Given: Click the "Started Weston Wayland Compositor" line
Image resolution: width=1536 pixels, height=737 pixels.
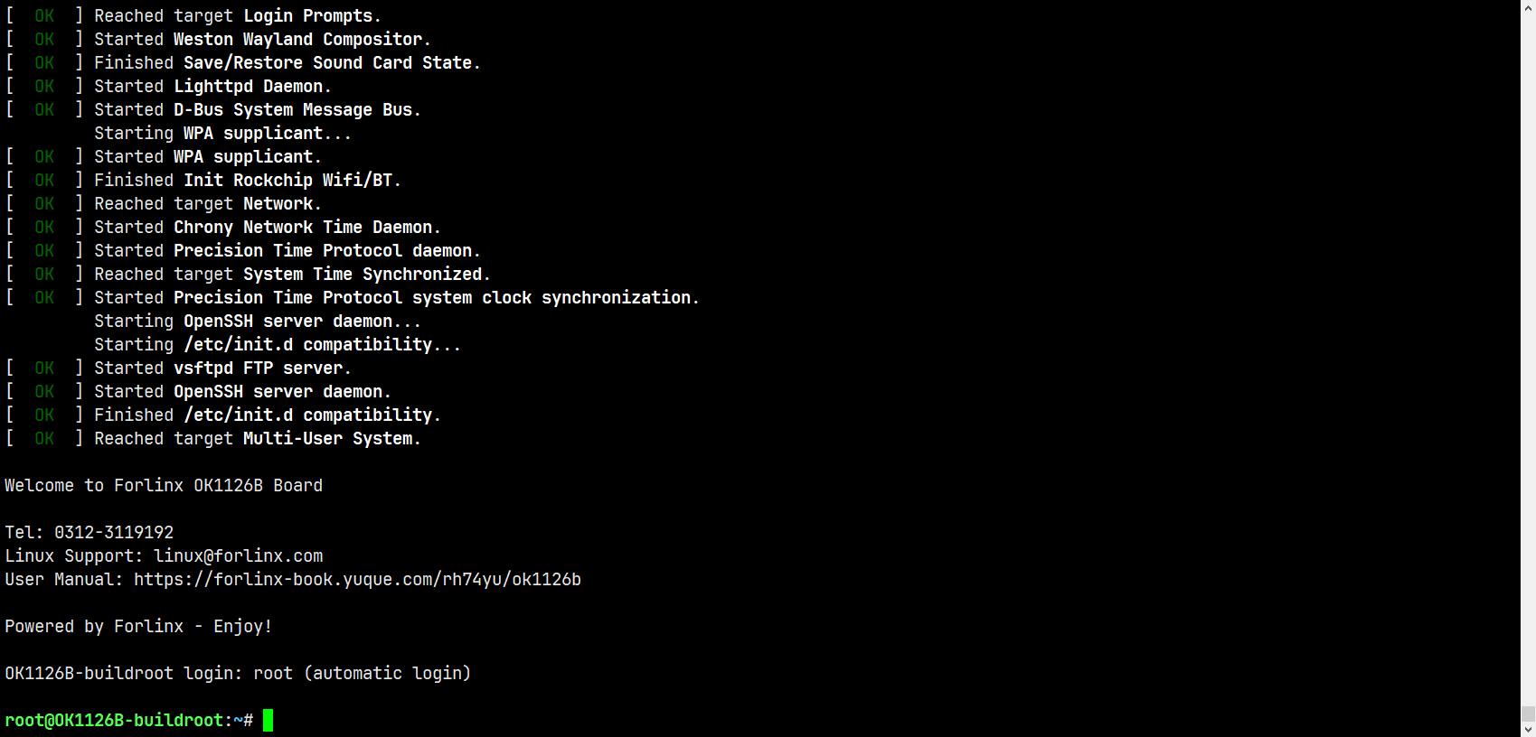Looking at the screenshot, I should tap(262, 40).
